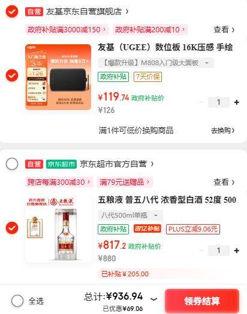Toggle the 全选 select-all radio button
Image resolution: width=247 pixels, height=314 pixels.
pos(17,301)
